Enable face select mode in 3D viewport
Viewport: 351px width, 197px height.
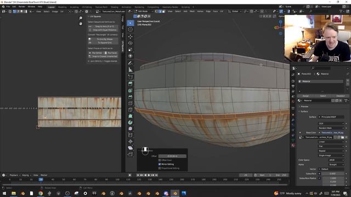[163, 11]
